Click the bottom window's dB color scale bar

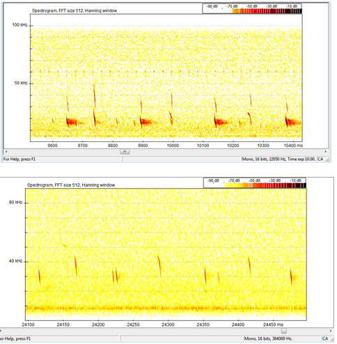(x=265, y=185)
